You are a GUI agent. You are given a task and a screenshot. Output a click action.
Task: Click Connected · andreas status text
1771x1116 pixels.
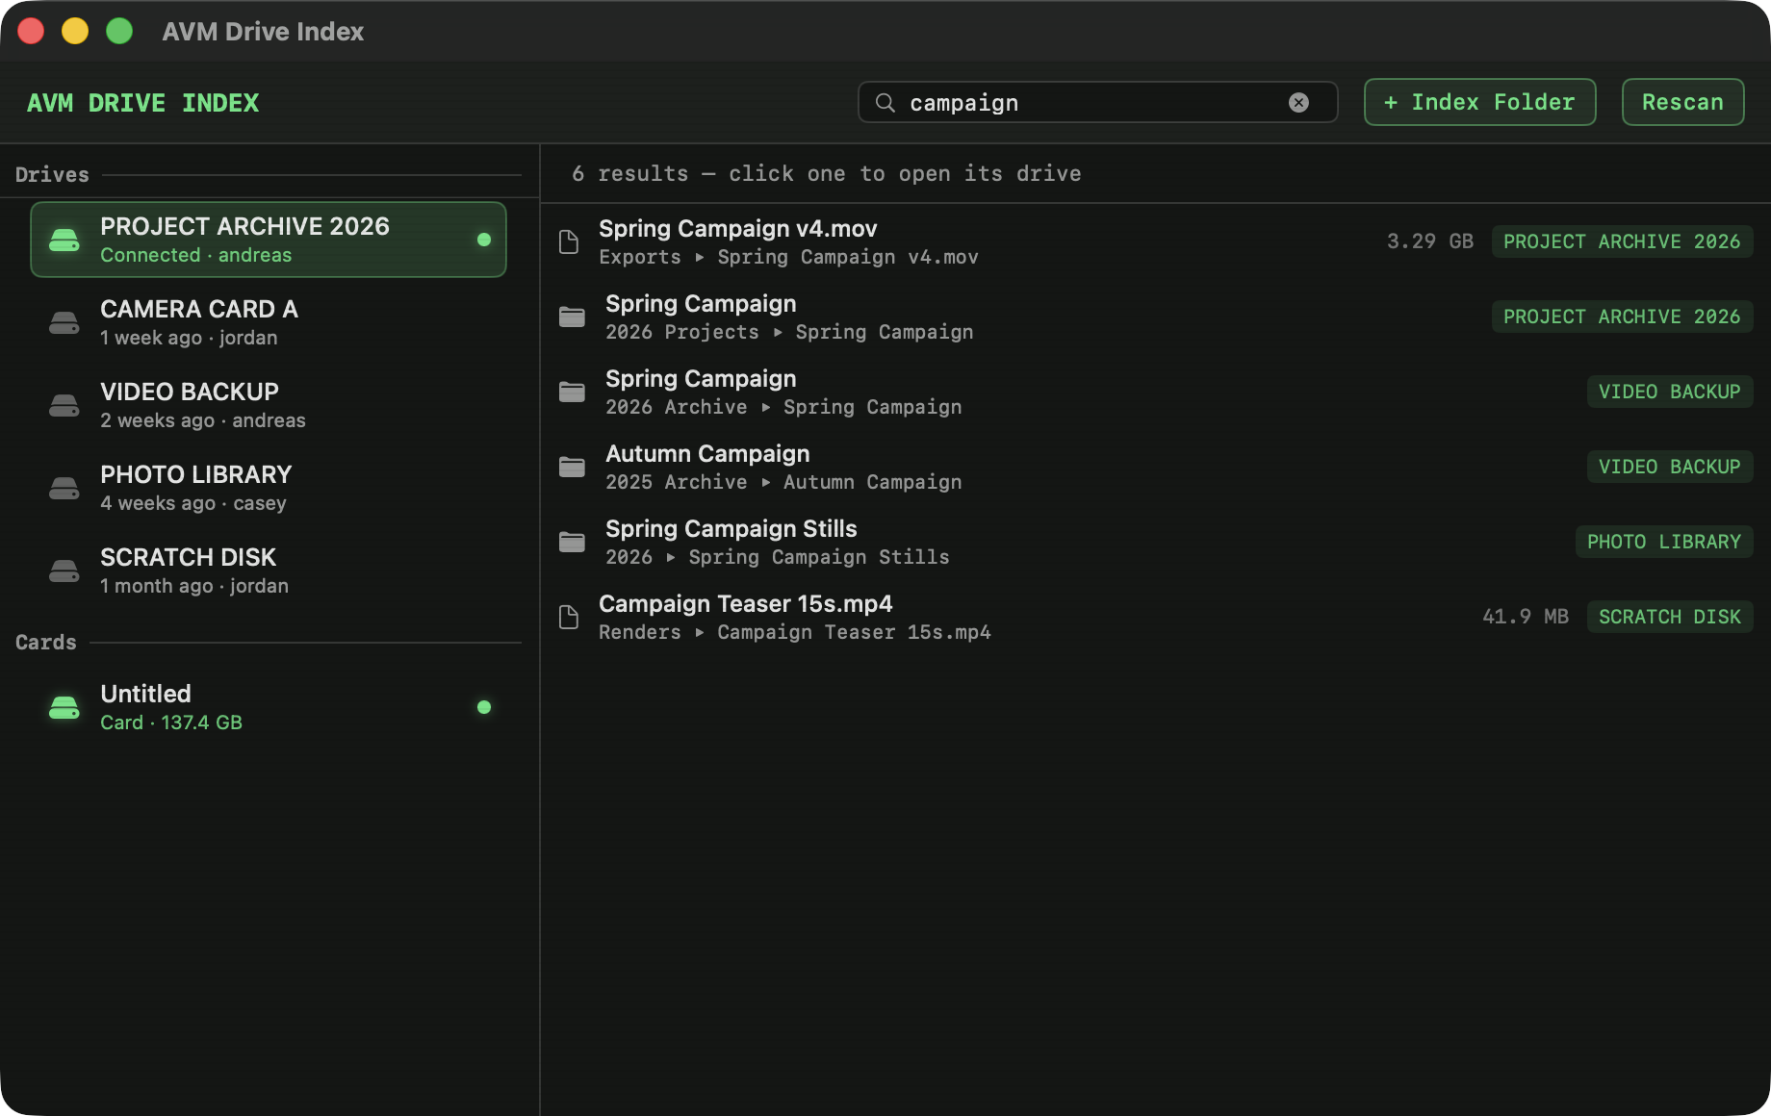[x=195, y=255]
